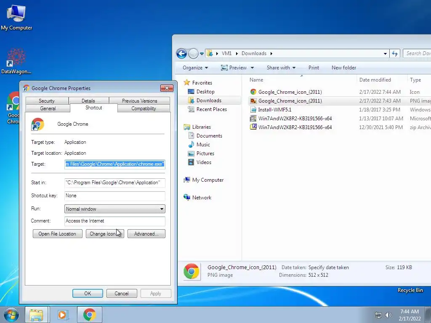Open Documents library
Screen dimensions: 431x323
[209, 136]
